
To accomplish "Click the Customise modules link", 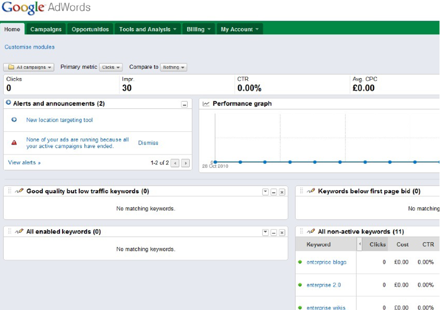I will (29, 47).
